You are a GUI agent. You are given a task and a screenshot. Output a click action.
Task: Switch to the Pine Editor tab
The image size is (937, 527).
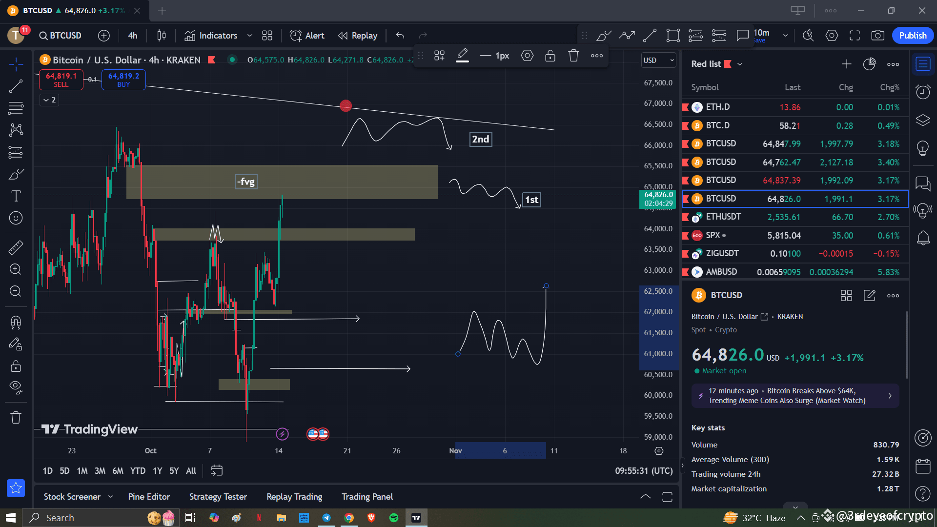(149, 496)
